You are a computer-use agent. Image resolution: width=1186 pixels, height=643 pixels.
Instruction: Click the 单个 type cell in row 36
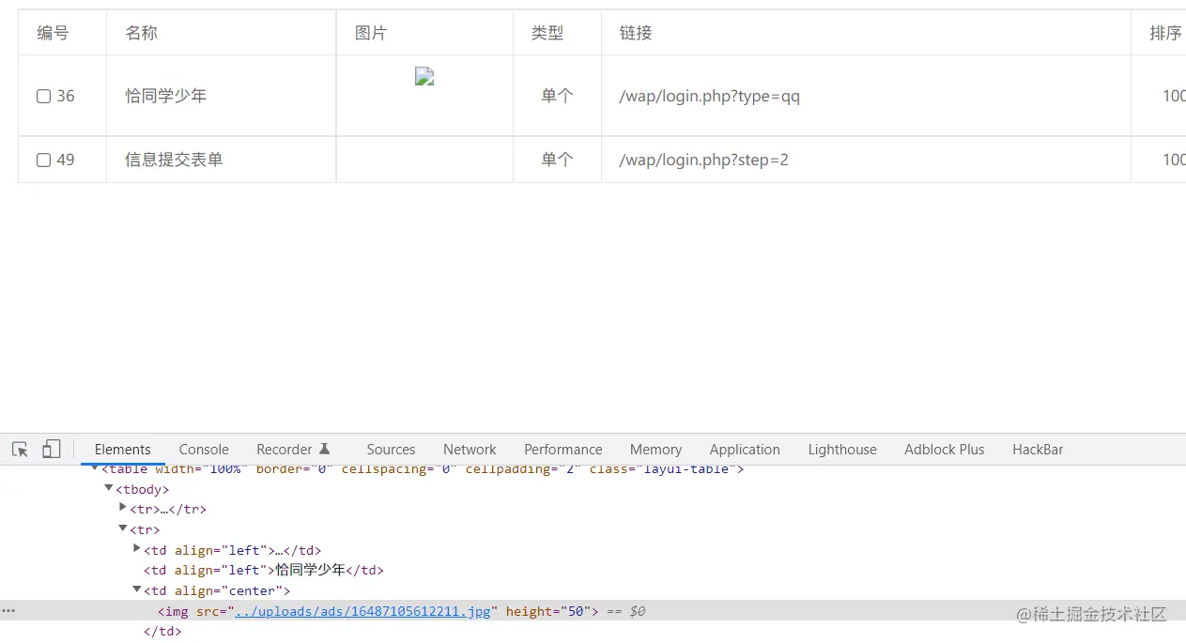pyautogui.click(x=557, y=96)
